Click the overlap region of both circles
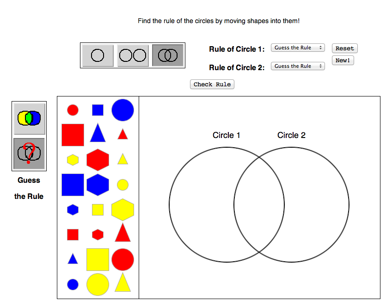 (x=259, y=204)
